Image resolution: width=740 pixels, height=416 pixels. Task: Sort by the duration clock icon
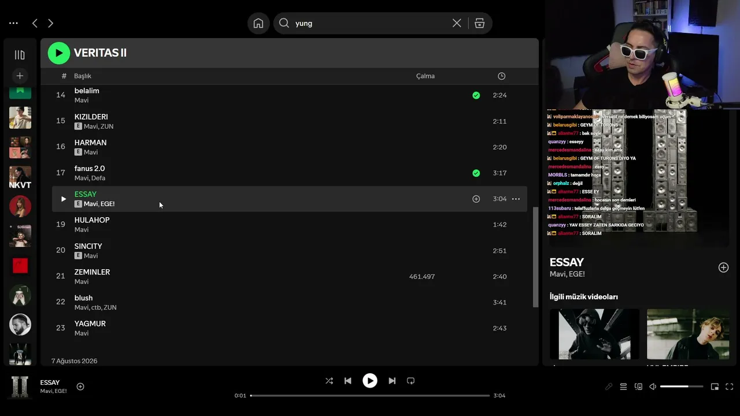coord(501,76)
